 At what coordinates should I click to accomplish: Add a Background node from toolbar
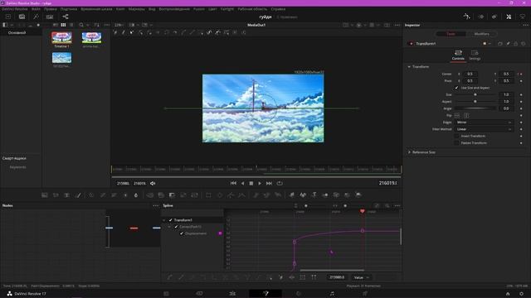(x=44, y=195)
